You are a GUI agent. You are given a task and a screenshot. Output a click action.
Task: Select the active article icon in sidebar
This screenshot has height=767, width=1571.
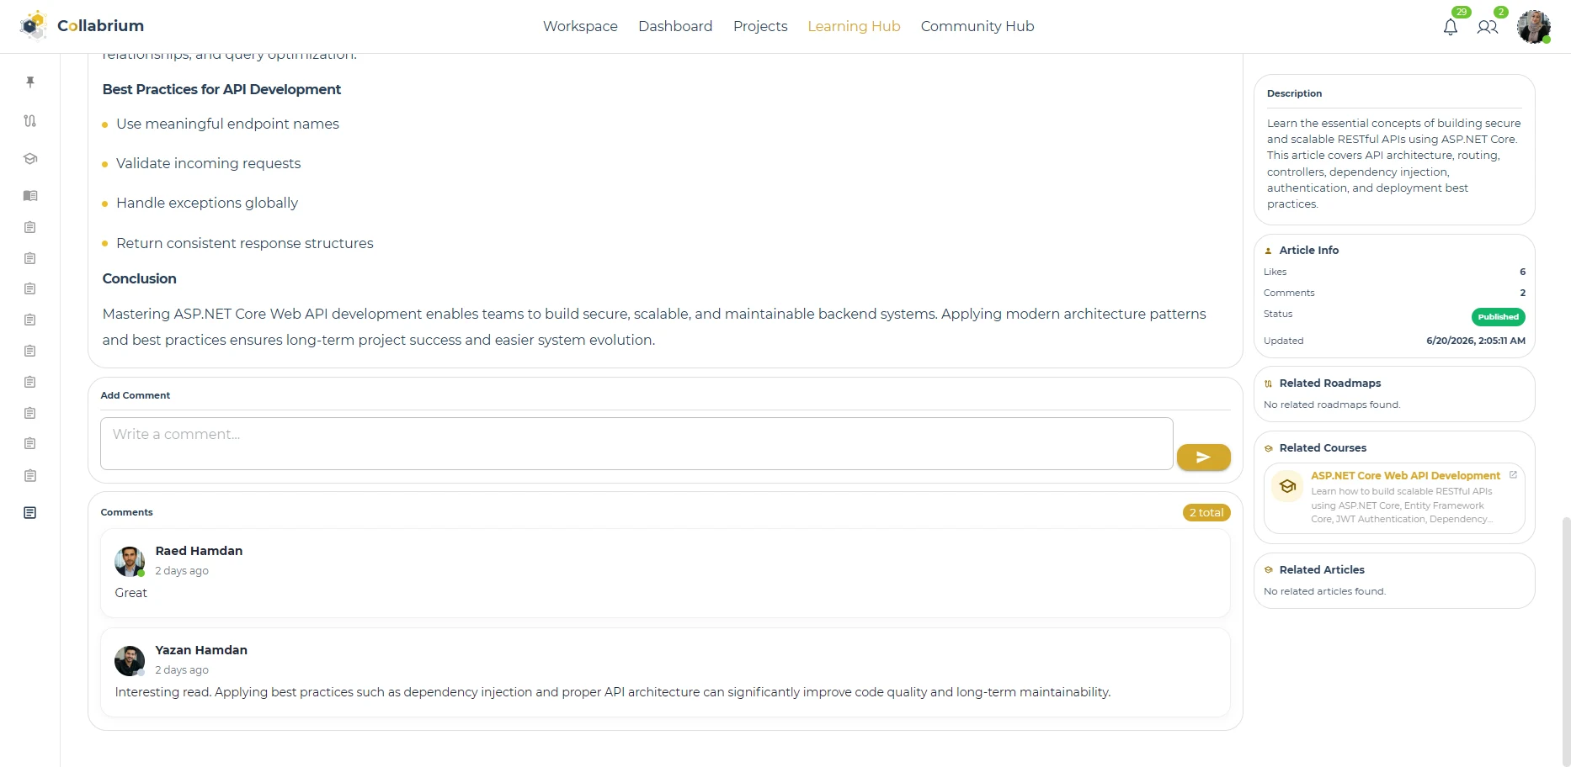coord(30,513)
